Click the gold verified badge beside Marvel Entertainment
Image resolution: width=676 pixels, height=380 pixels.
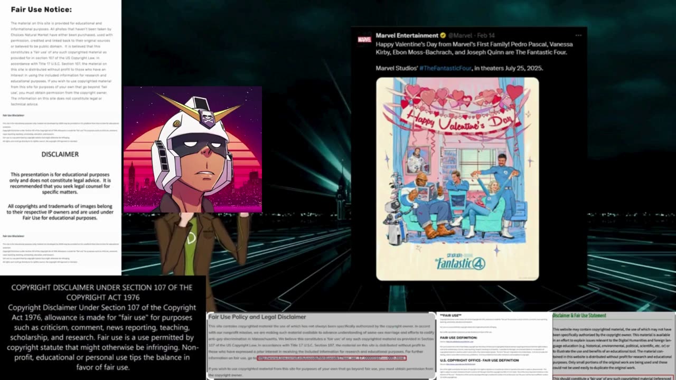point(443,35)
